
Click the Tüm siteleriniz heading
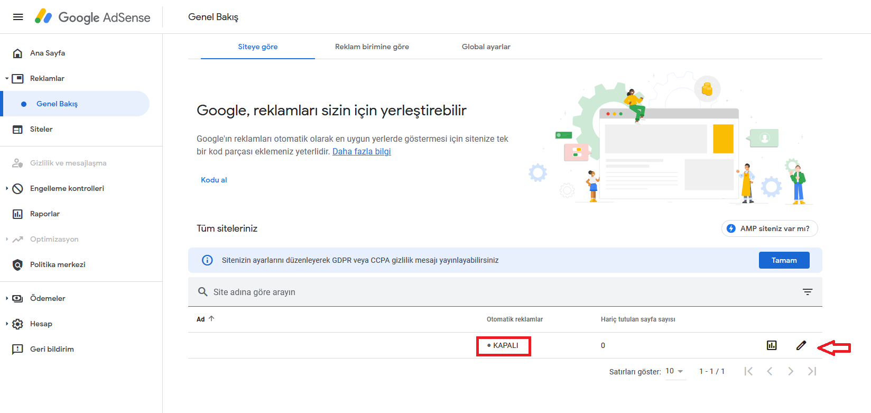pos(227,228)
